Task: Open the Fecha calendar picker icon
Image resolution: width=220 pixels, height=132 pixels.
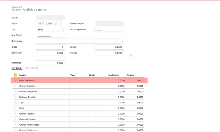Action: 55,24
